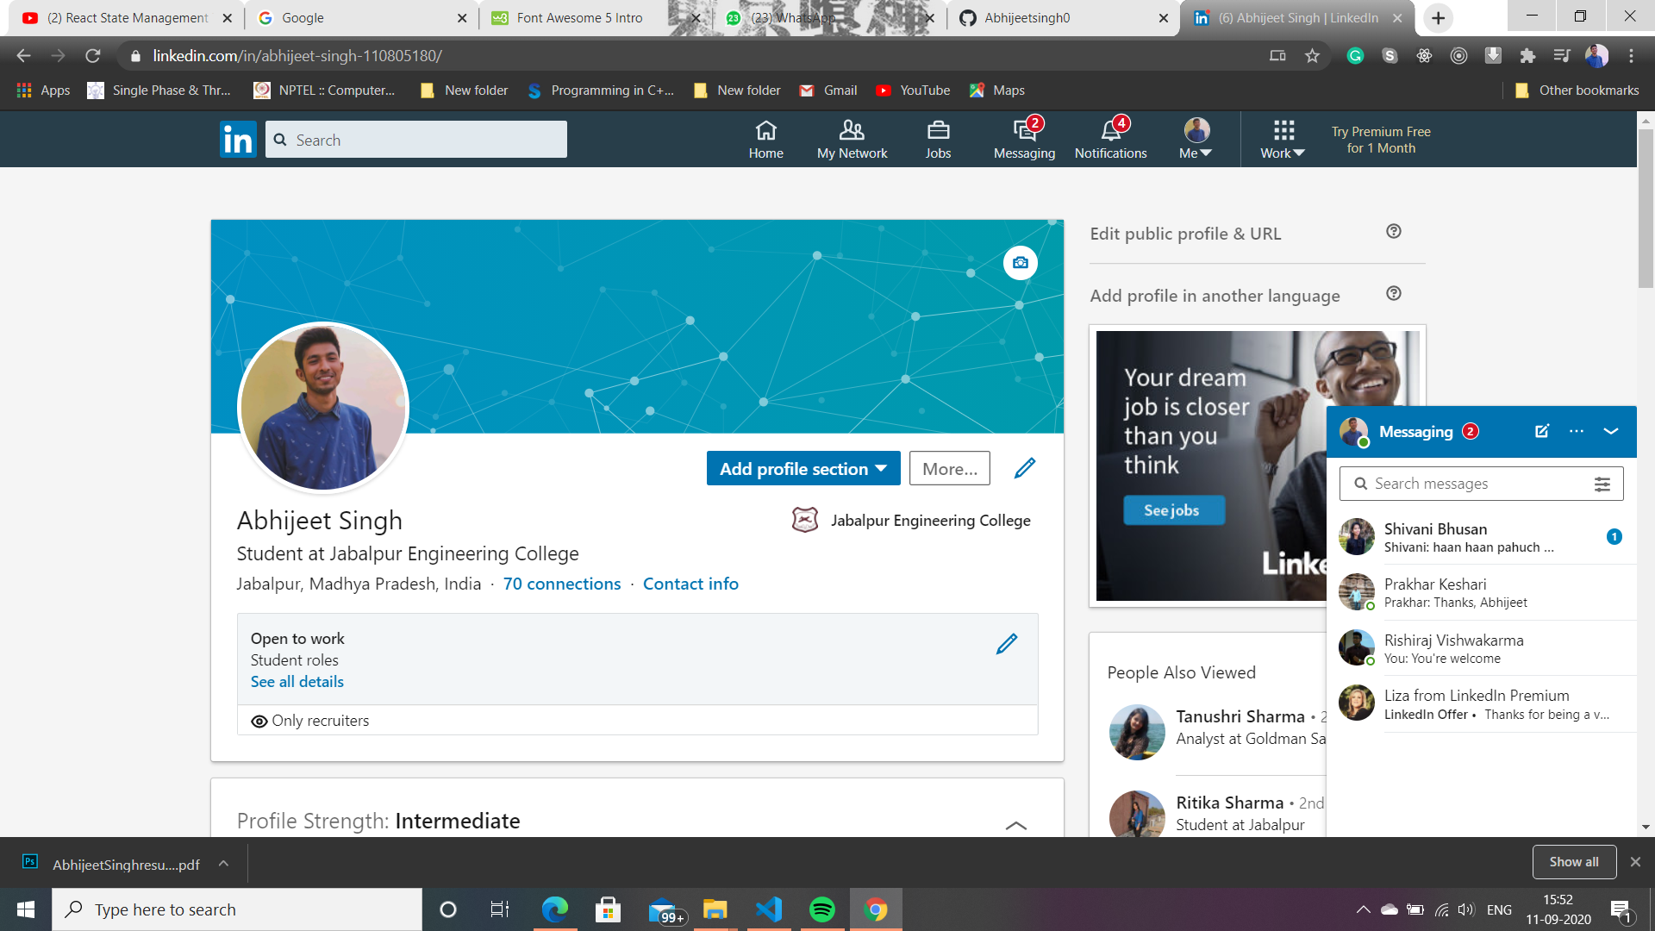Screen dimensions: 1655x931
Task: Switch to Font Awesome 5 Intro tab
Action: (596, 18)
